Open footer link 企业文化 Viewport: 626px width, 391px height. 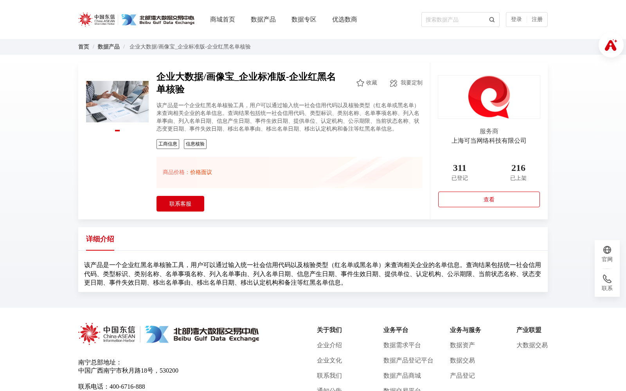[x=329, y=361]
